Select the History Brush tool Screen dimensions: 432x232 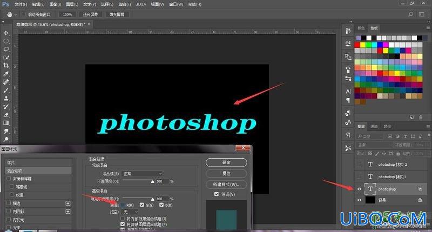pyautogui.click(x=6, y=107)
